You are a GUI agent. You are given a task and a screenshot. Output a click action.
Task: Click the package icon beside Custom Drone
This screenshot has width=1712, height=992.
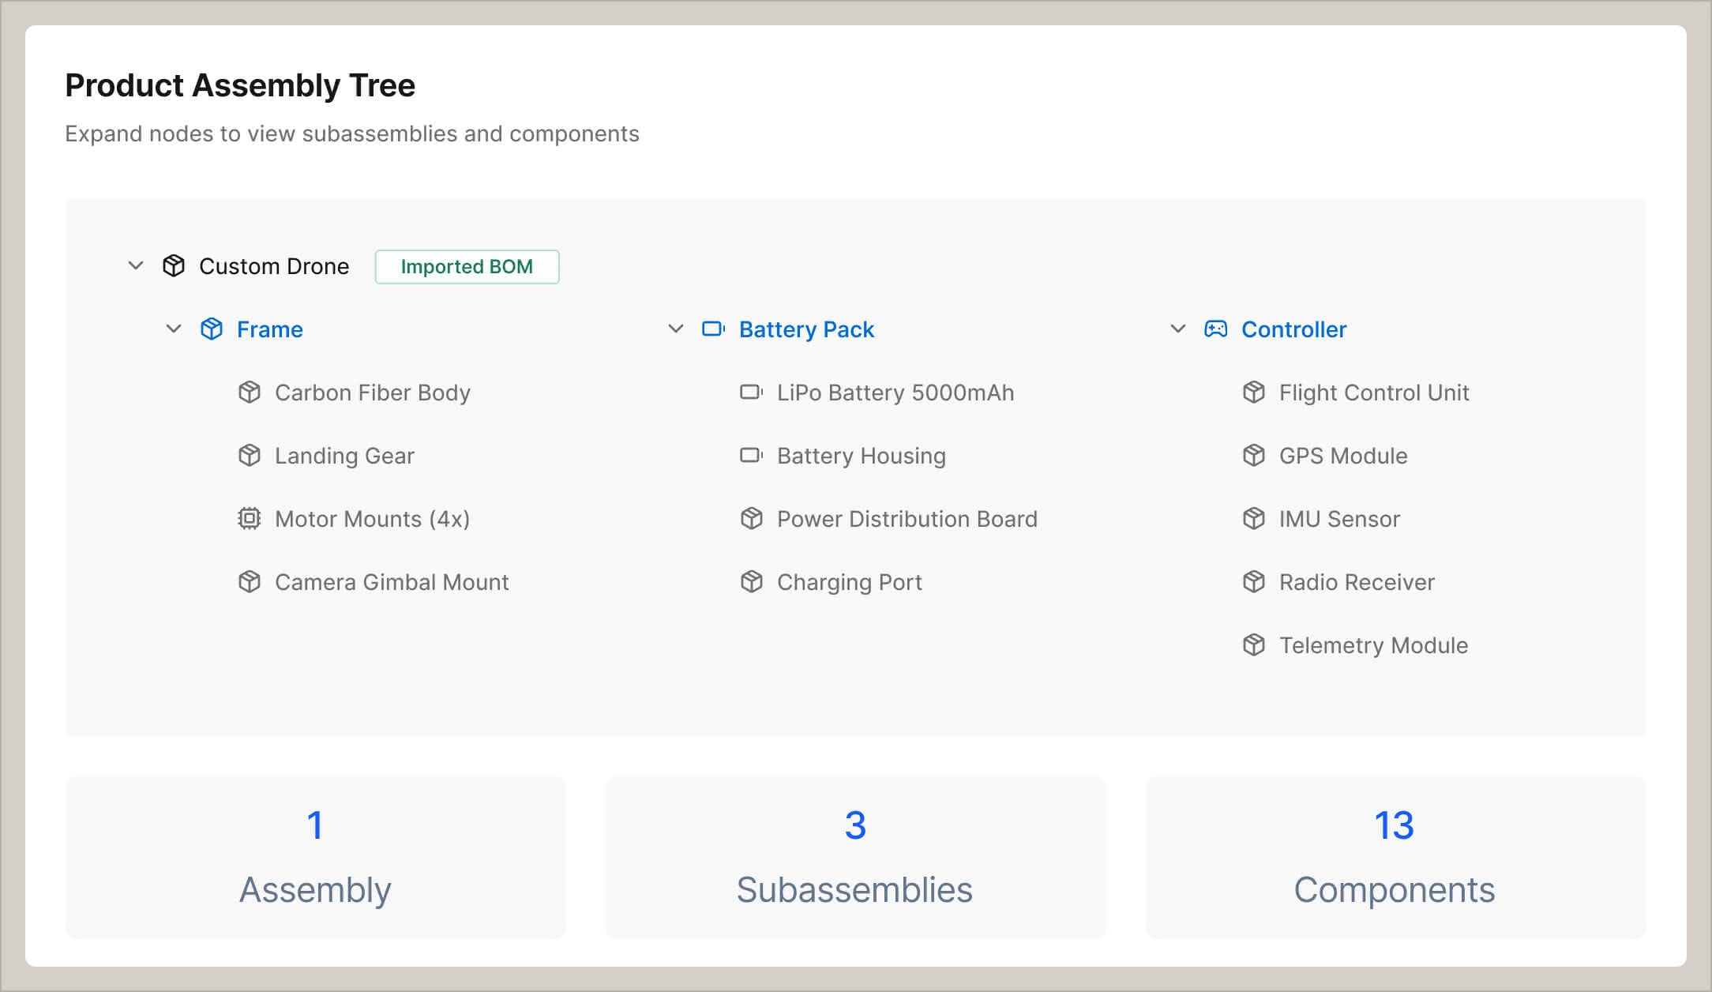tap(173, 266)
